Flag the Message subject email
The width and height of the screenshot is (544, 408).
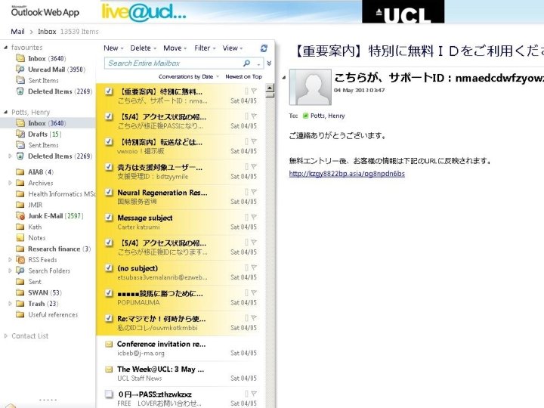(x=255, y=217)
